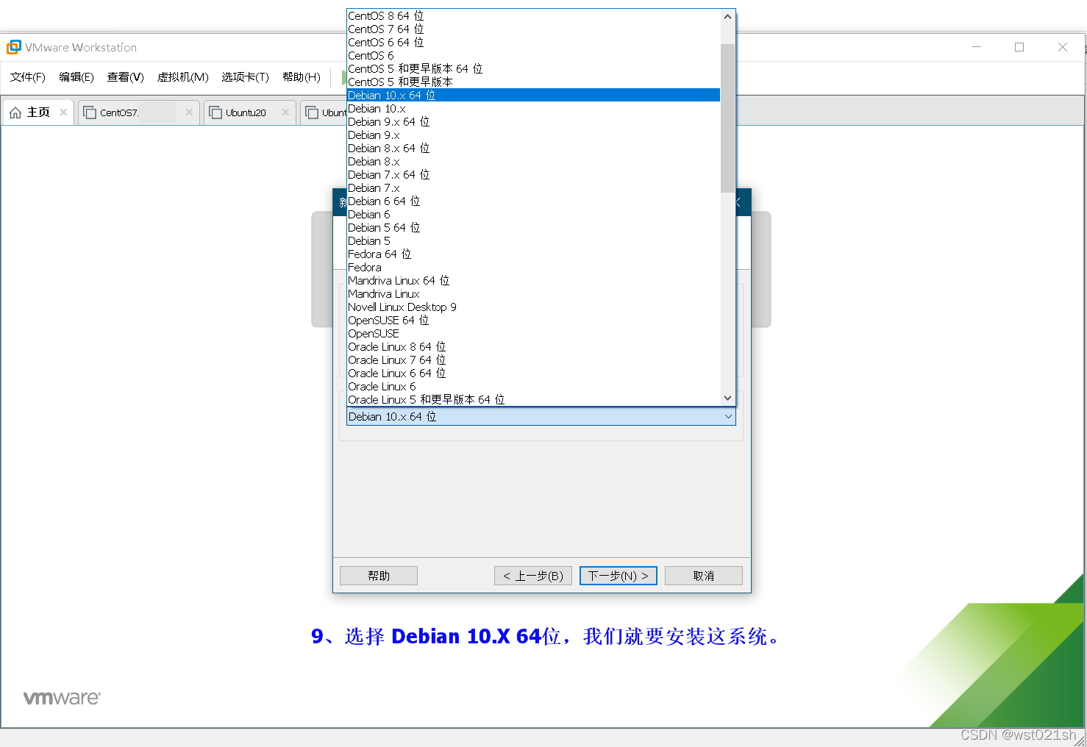Select OpenSUSE (32-bit) option
This screenshot has height=747, width=1087.
533,334
